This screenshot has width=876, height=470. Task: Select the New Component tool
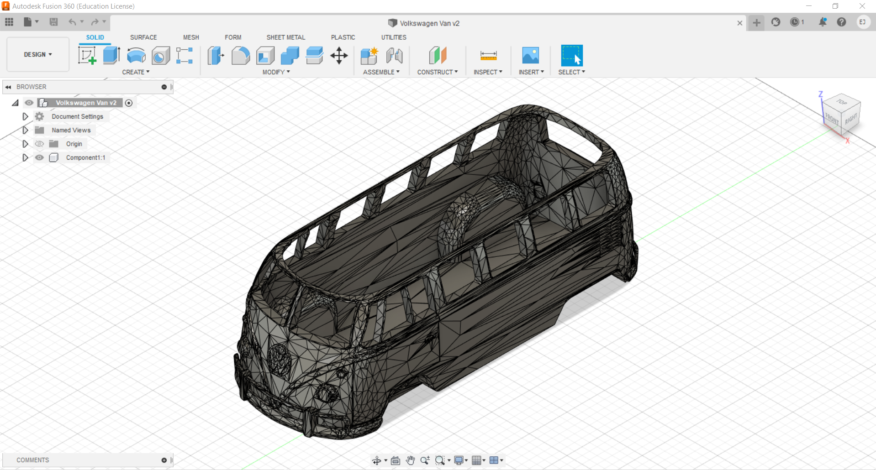[369, 56]
